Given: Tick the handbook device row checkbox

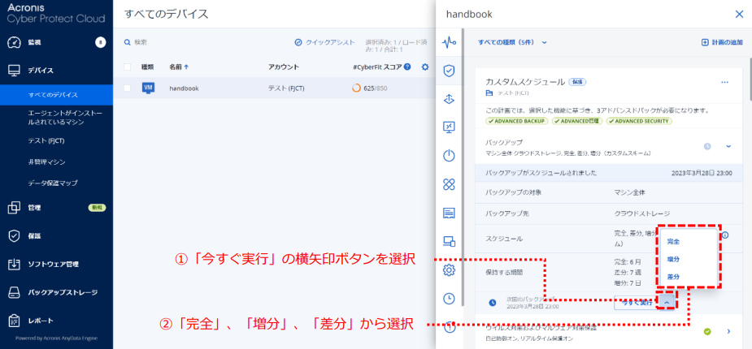Looking at the screenshot, I should [x=127, y=88].
